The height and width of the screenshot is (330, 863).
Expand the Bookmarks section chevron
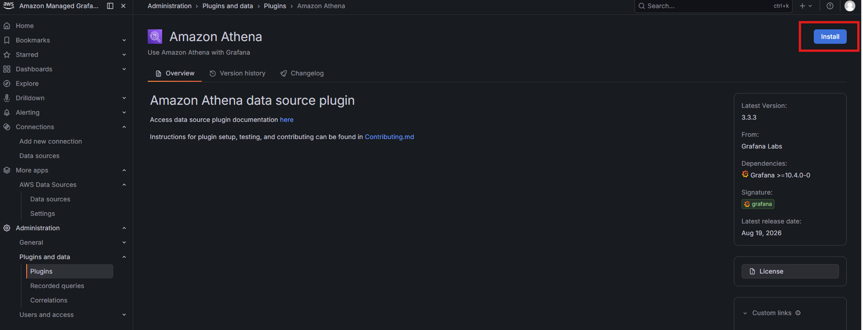coord(124,40)
